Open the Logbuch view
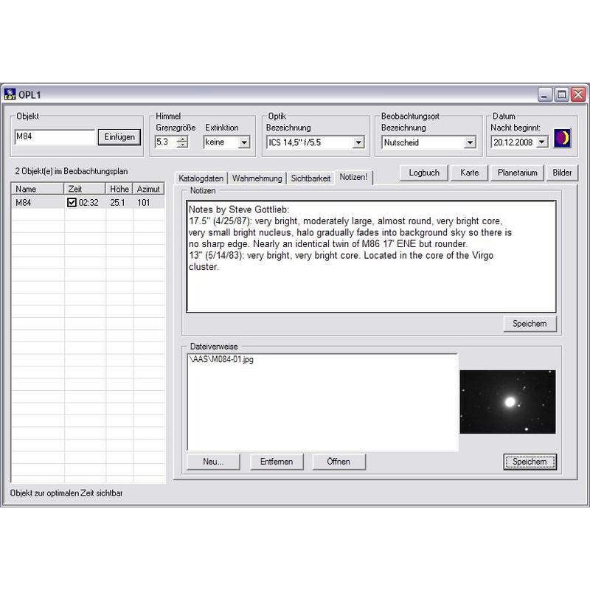This screenshot has width=590, height=590. (x=424, y=173)
